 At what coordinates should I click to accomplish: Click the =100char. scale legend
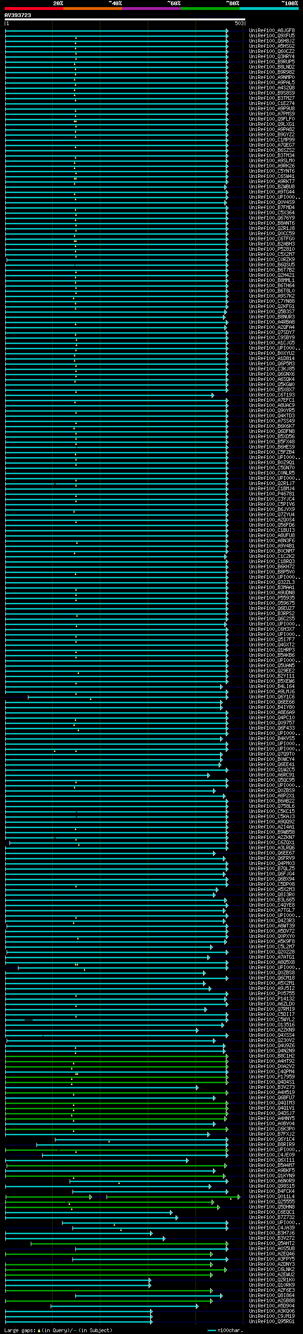(225, 1330)
